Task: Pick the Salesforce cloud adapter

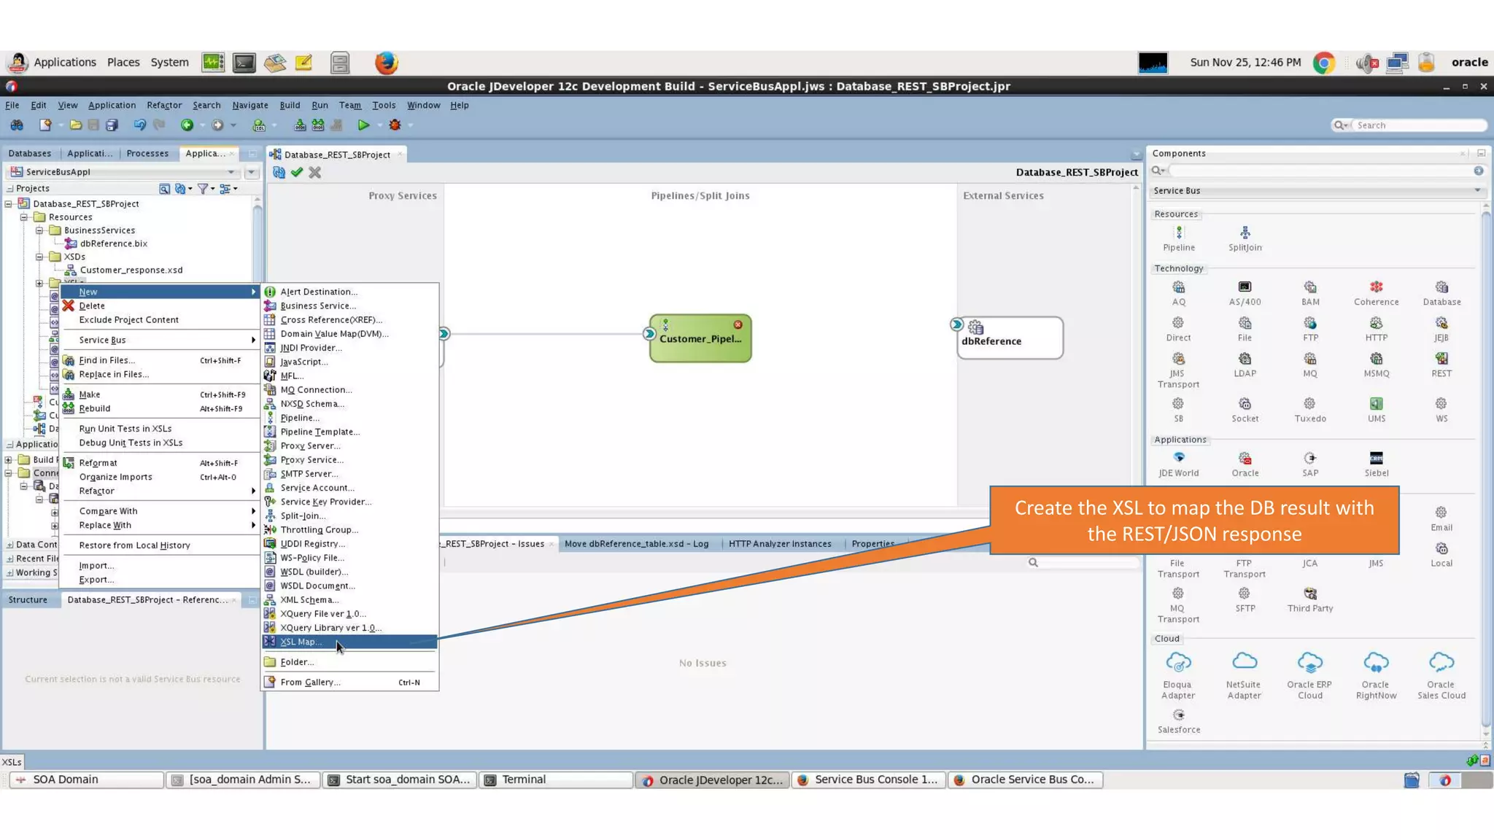Action: [x=1179, y=721]
